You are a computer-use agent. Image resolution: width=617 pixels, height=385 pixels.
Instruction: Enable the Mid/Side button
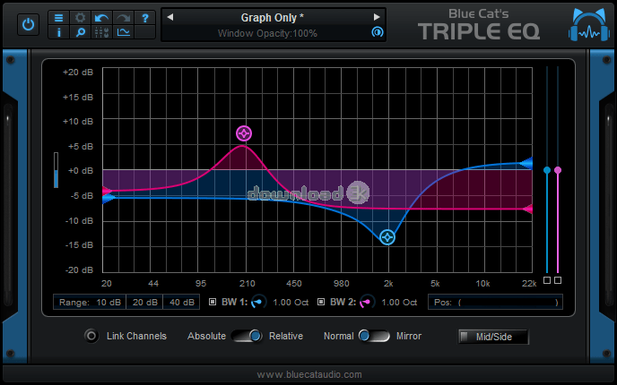pyautogui.click(x=493, y=337)
